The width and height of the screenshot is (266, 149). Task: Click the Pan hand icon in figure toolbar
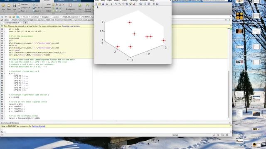click(x=123, y=4)
